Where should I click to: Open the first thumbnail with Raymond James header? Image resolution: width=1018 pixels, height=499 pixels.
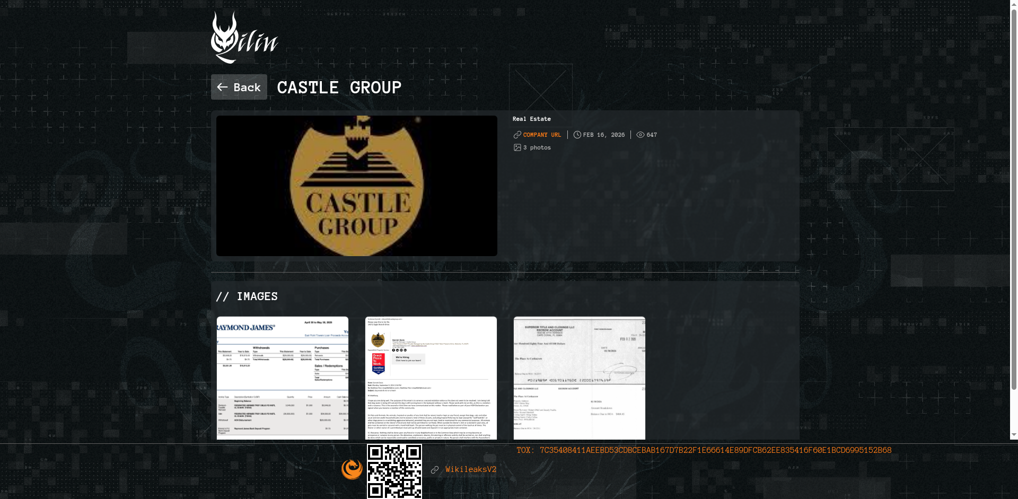[x=283, y=378]
